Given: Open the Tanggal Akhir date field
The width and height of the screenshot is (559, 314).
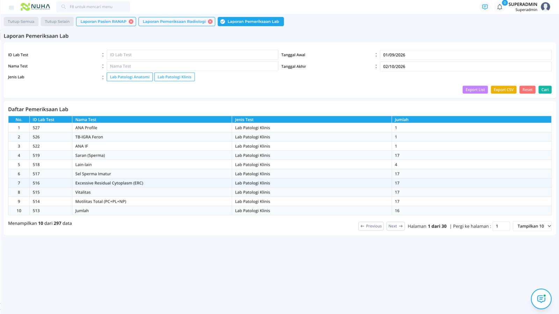Looking at the screenshot, I should pos(466,66).
